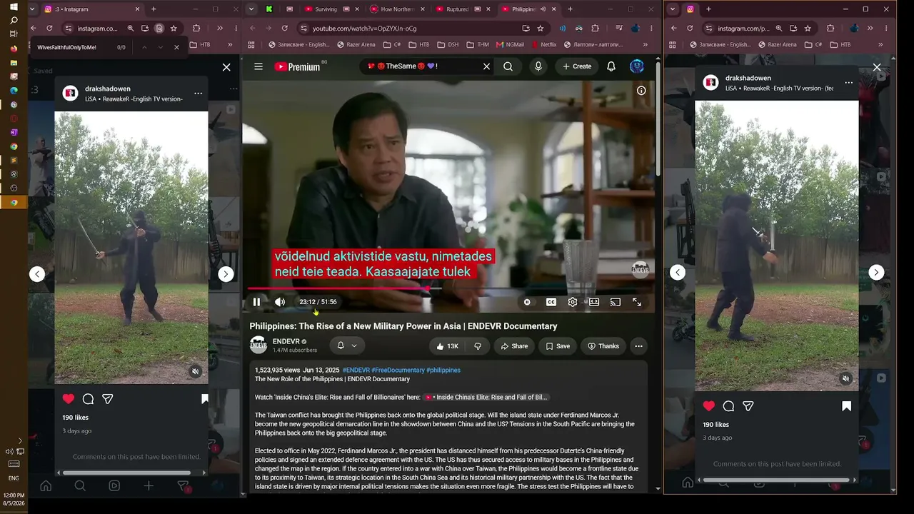Screen dimensions: 914x514
Task: Open YouTube player settings gear
Action: pos(572,302)
